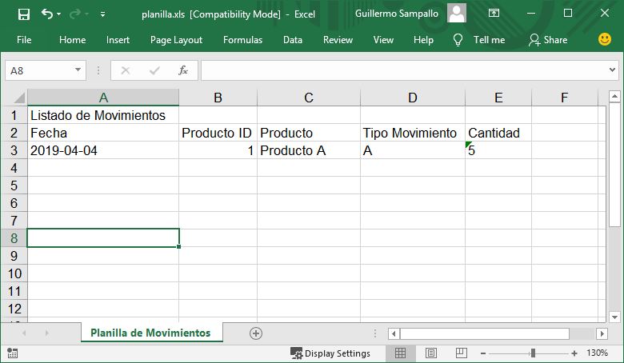Select the Planilla de Movimientos sheet tab
This screenshot has height=363, width=624.
coord(150,333)
